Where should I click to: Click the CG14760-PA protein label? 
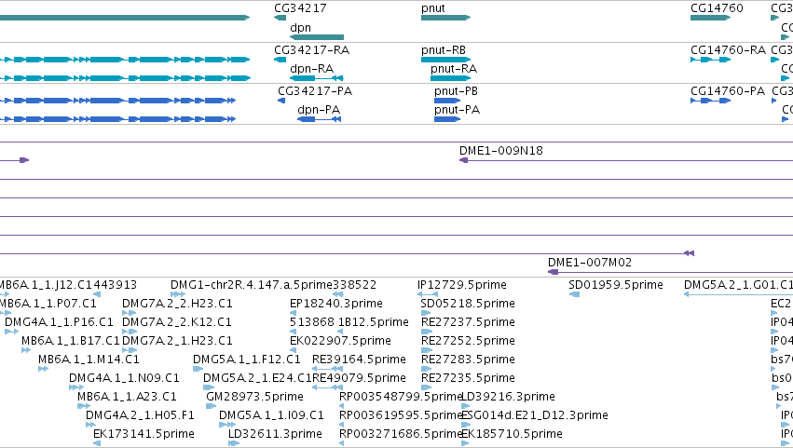click(x=728, y=91)
